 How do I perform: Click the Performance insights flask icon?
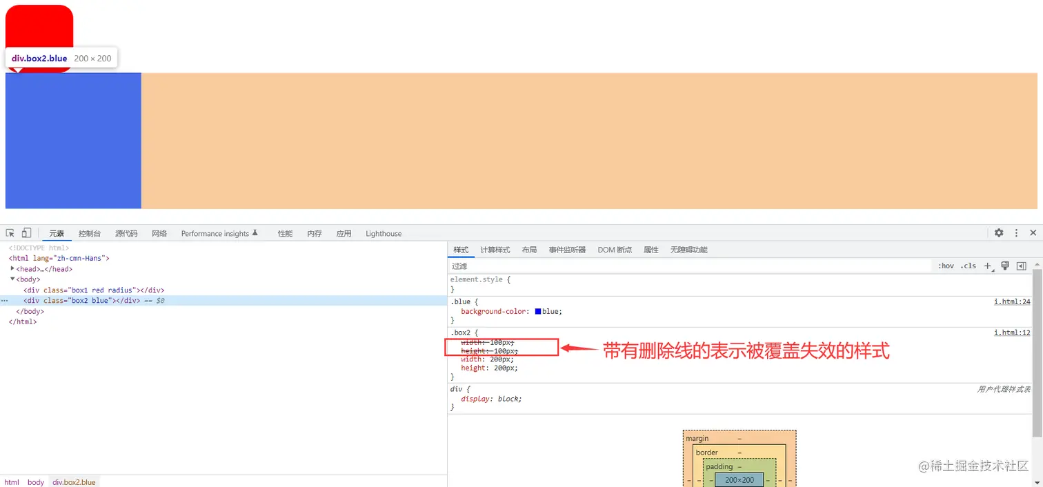(255, 233)
